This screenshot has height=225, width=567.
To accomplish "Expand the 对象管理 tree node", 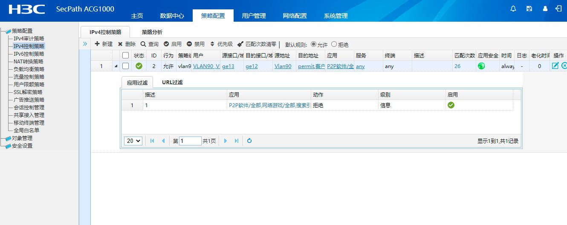I will [x=3, y=138].
